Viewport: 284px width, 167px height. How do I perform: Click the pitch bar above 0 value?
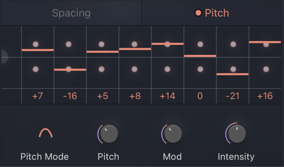[200, 56]
